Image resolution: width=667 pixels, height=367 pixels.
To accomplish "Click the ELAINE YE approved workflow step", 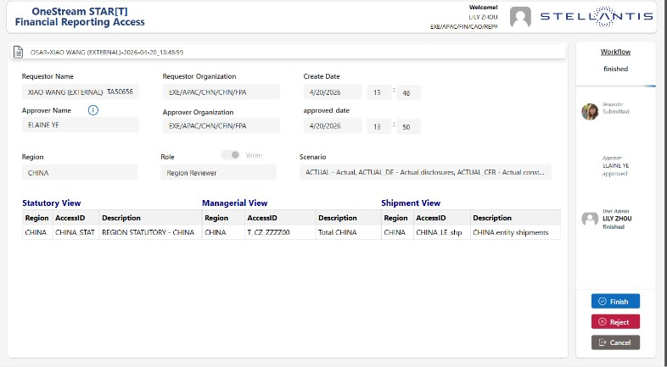I will coord(615,165).
